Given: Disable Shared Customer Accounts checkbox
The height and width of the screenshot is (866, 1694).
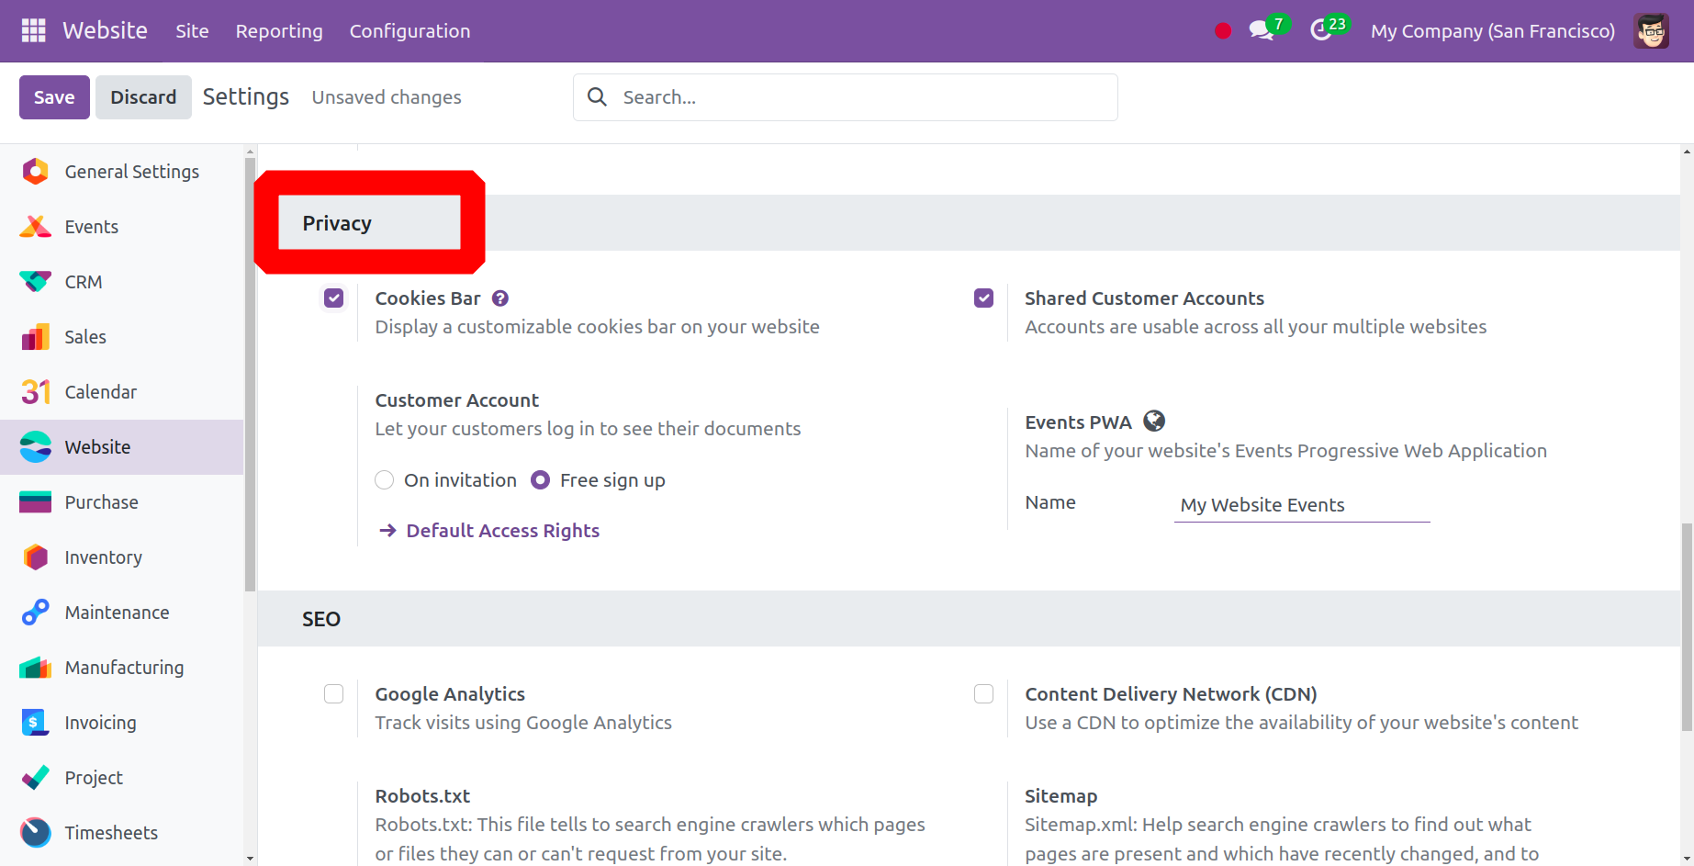Looking at the screenshot, I should (983, 298).
